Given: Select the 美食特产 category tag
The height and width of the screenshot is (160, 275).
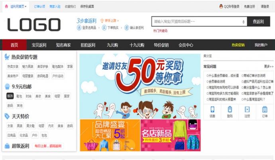Looking at the screenshot, I should click(x=13, y=76).
